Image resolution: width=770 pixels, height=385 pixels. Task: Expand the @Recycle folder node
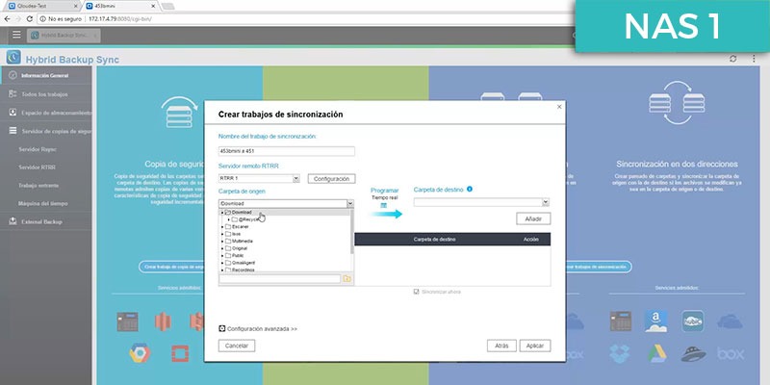click(x=229, y=219)
